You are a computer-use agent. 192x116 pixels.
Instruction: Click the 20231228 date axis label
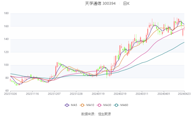[x=76, y=94]
